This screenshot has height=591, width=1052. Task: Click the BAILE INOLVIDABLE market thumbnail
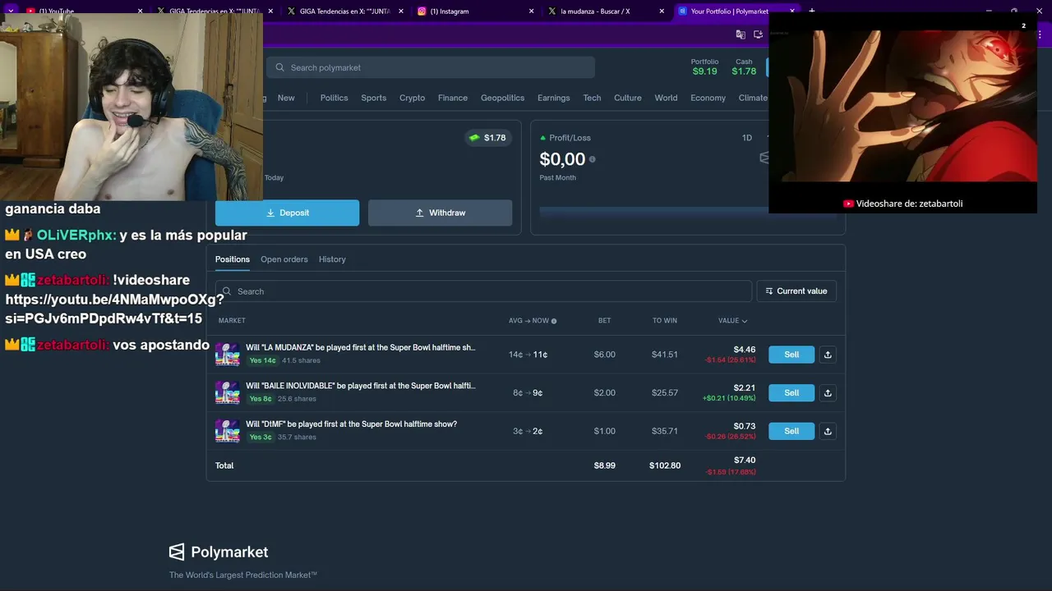tap(228, 392)
